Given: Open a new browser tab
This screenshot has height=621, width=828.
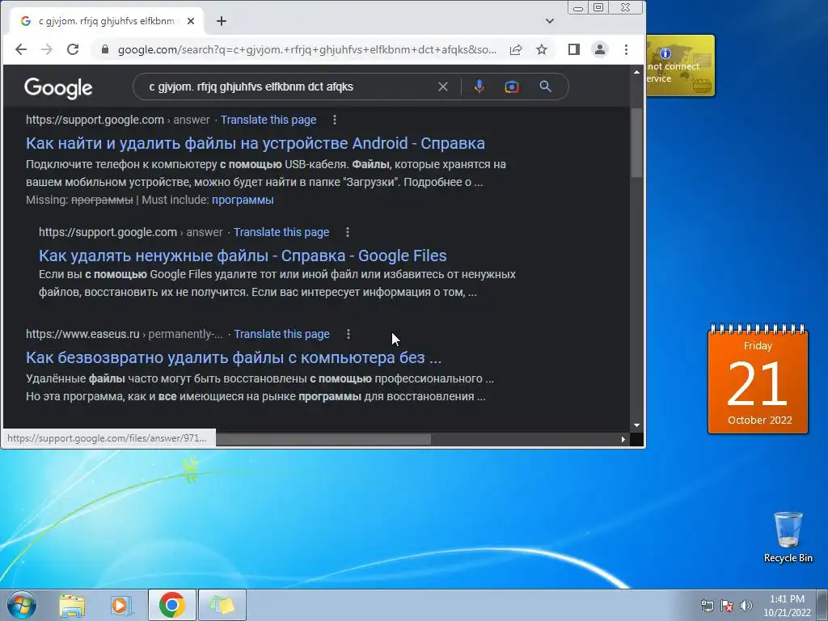Looking at the screenshot, I should pyautogui.click(x=222, y=21).
